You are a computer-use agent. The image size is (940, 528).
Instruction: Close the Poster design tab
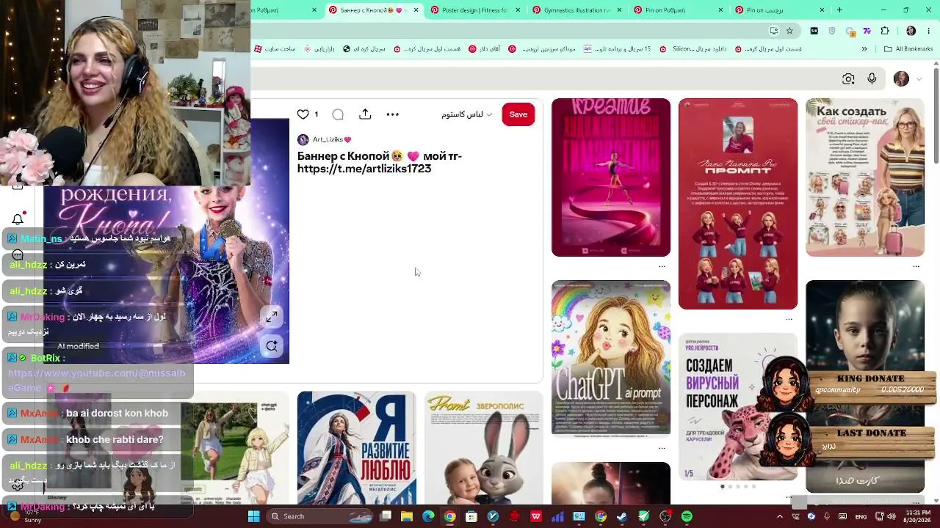[518, 10]
